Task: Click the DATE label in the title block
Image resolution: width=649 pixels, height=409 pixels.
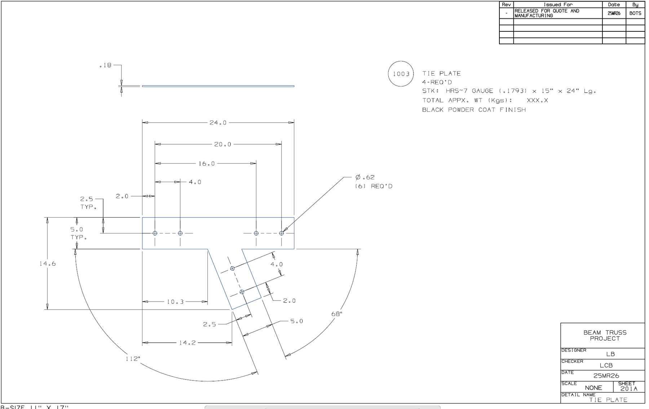Action: coord(568,373)
